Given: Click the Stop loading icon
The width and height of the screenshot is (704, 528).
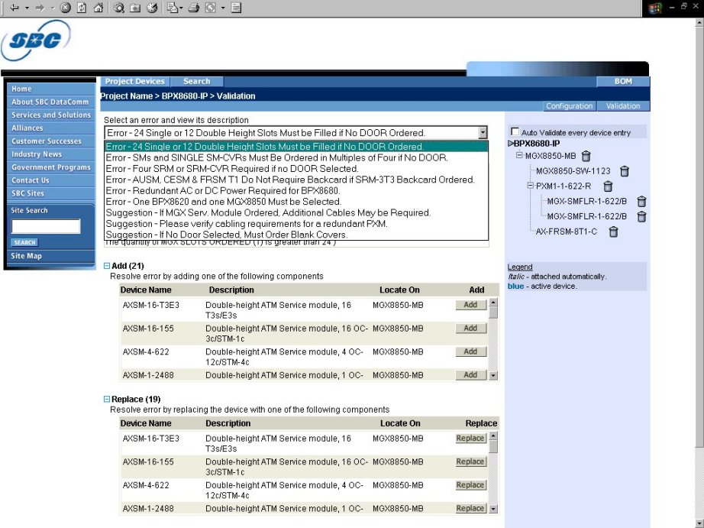Looking at the screenshot, I should point(66,8).
